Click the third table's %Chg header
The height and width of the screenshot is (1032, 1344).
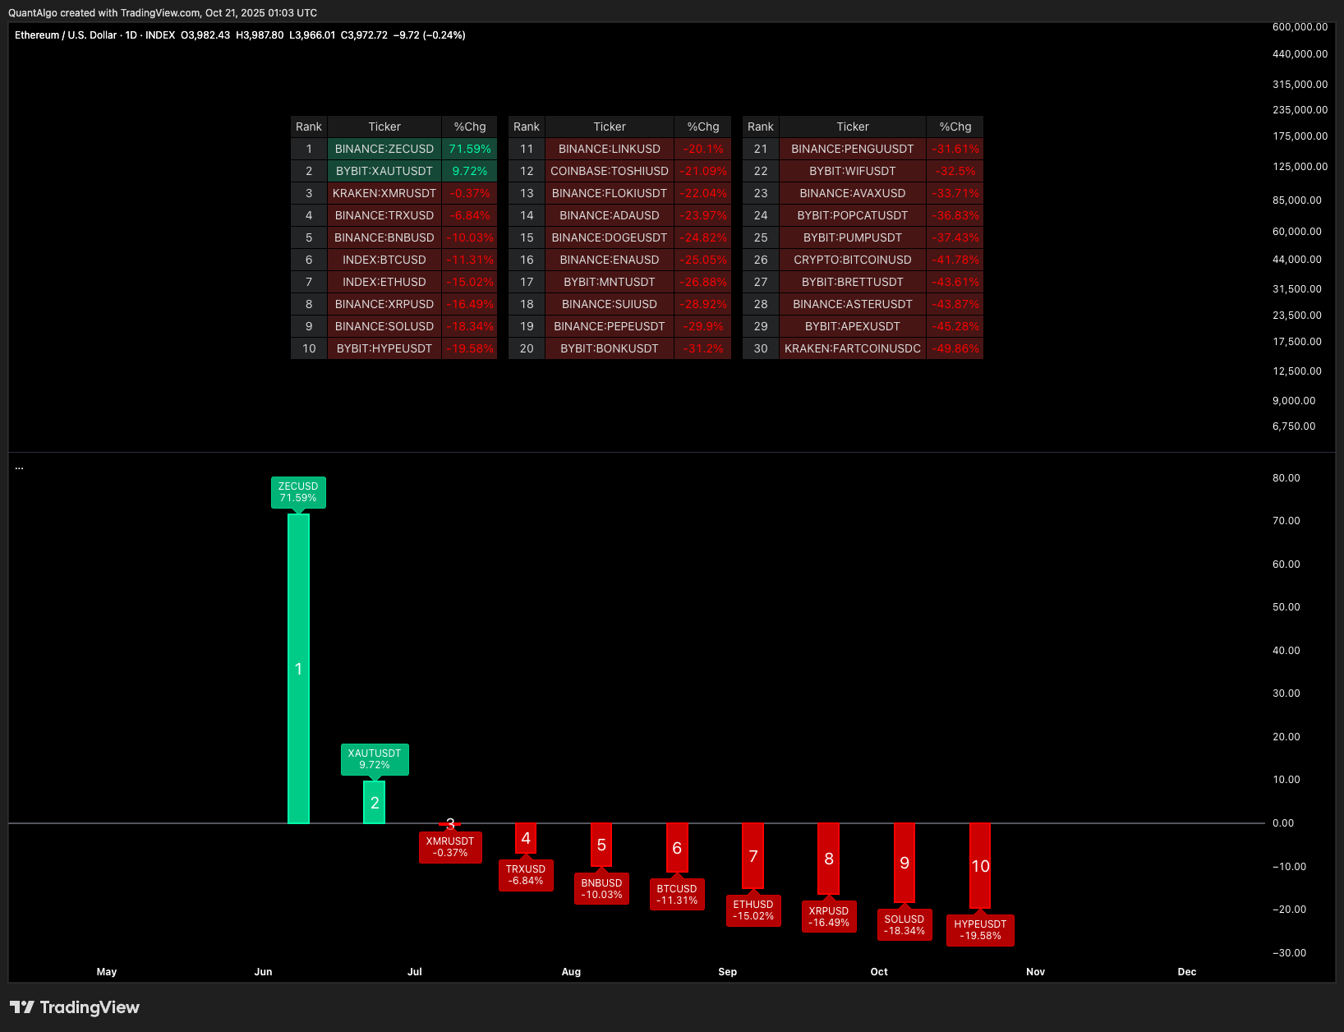click(x=955, y=127)
